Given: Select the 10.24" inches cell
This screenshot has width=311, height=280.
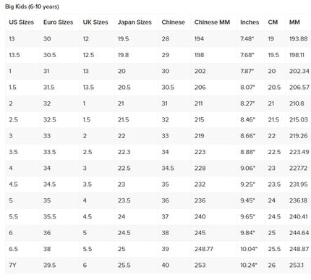Looking at the screenshot, I should pyautogui.click(x=249, y=265).
